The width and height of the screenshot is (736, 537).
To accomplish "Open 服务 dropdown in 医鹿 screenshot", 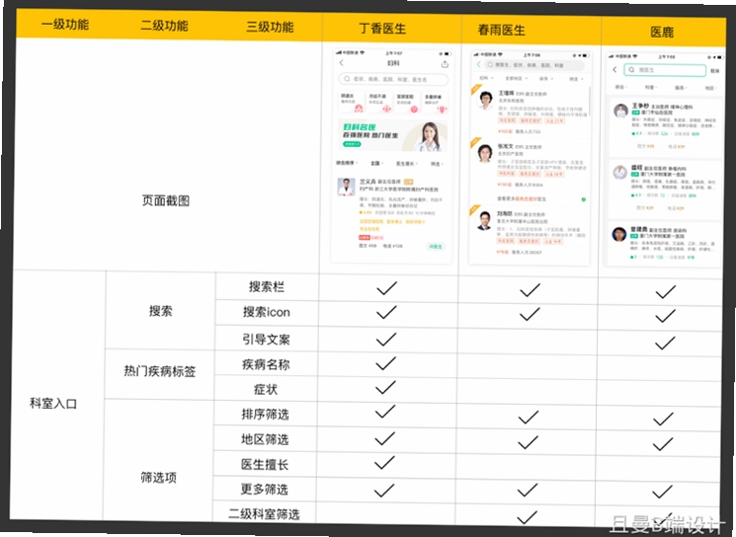I will 681,88.
